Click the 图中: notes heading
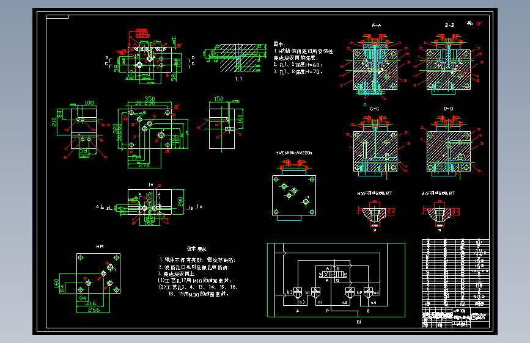 tap(279, 44)
